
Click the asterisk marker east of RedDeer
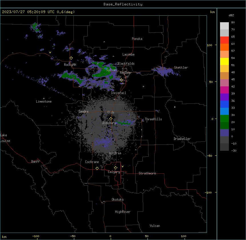[143, 86]
